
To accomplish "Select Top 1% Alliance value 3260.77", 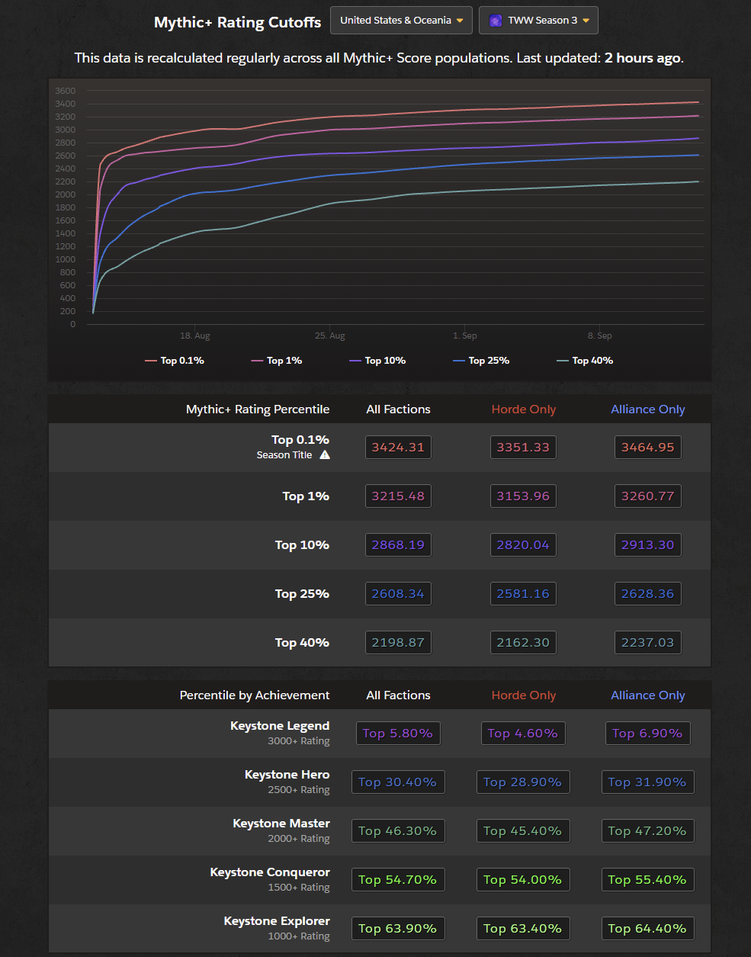I will tap(648, 496).
